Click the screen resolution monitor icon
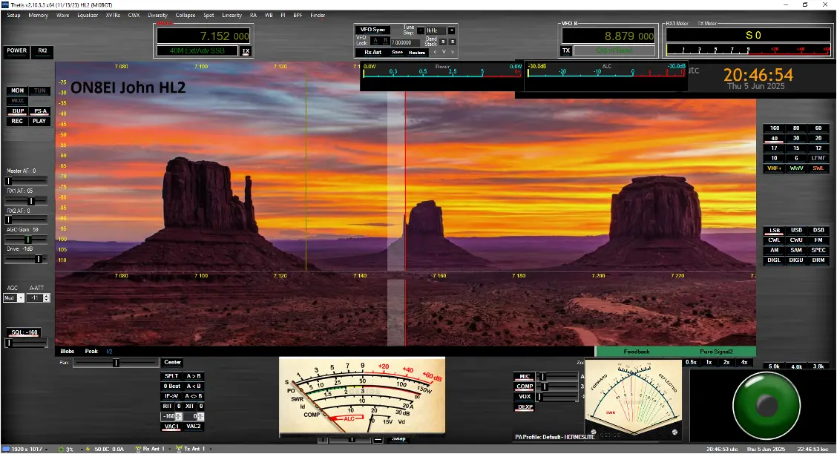This screenshot has height=454, width=837. point(6,450)
